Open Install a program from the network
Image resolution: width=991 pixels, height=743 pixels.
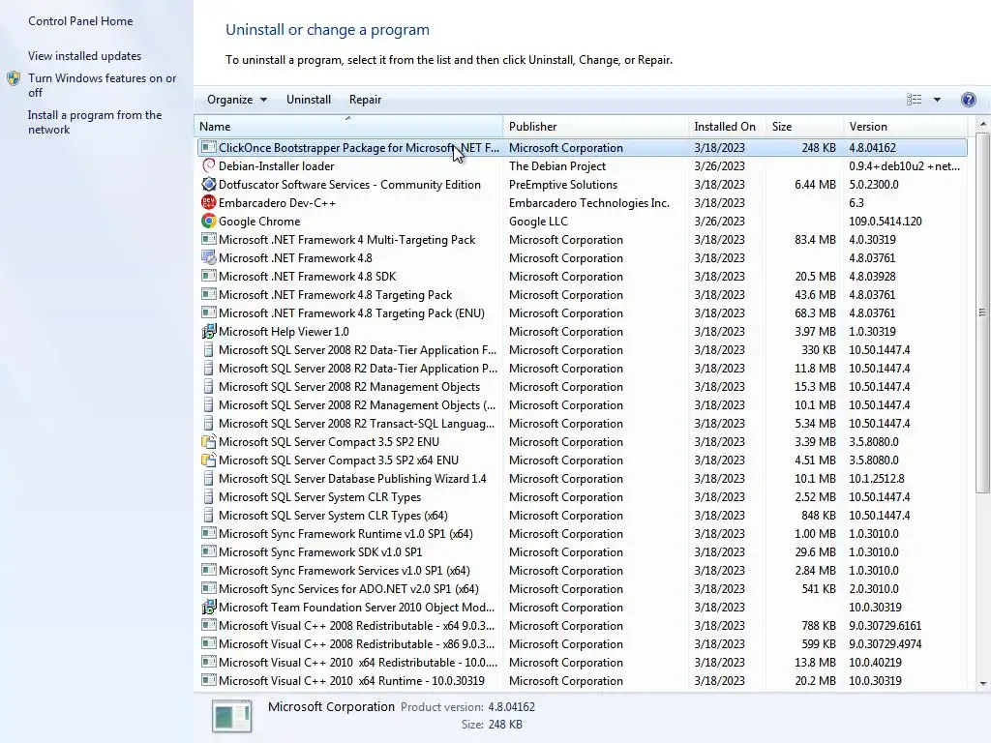(x=95, y=122)
